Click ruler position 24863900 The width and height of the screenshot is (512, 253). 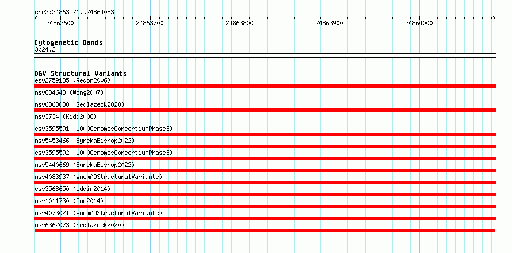tap(329, 23)
